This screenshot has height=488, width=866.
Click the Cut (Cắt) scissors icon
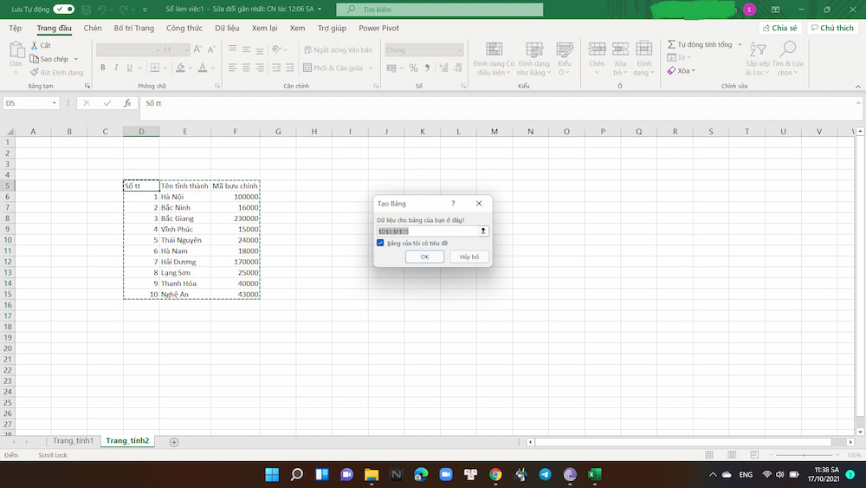35,45
